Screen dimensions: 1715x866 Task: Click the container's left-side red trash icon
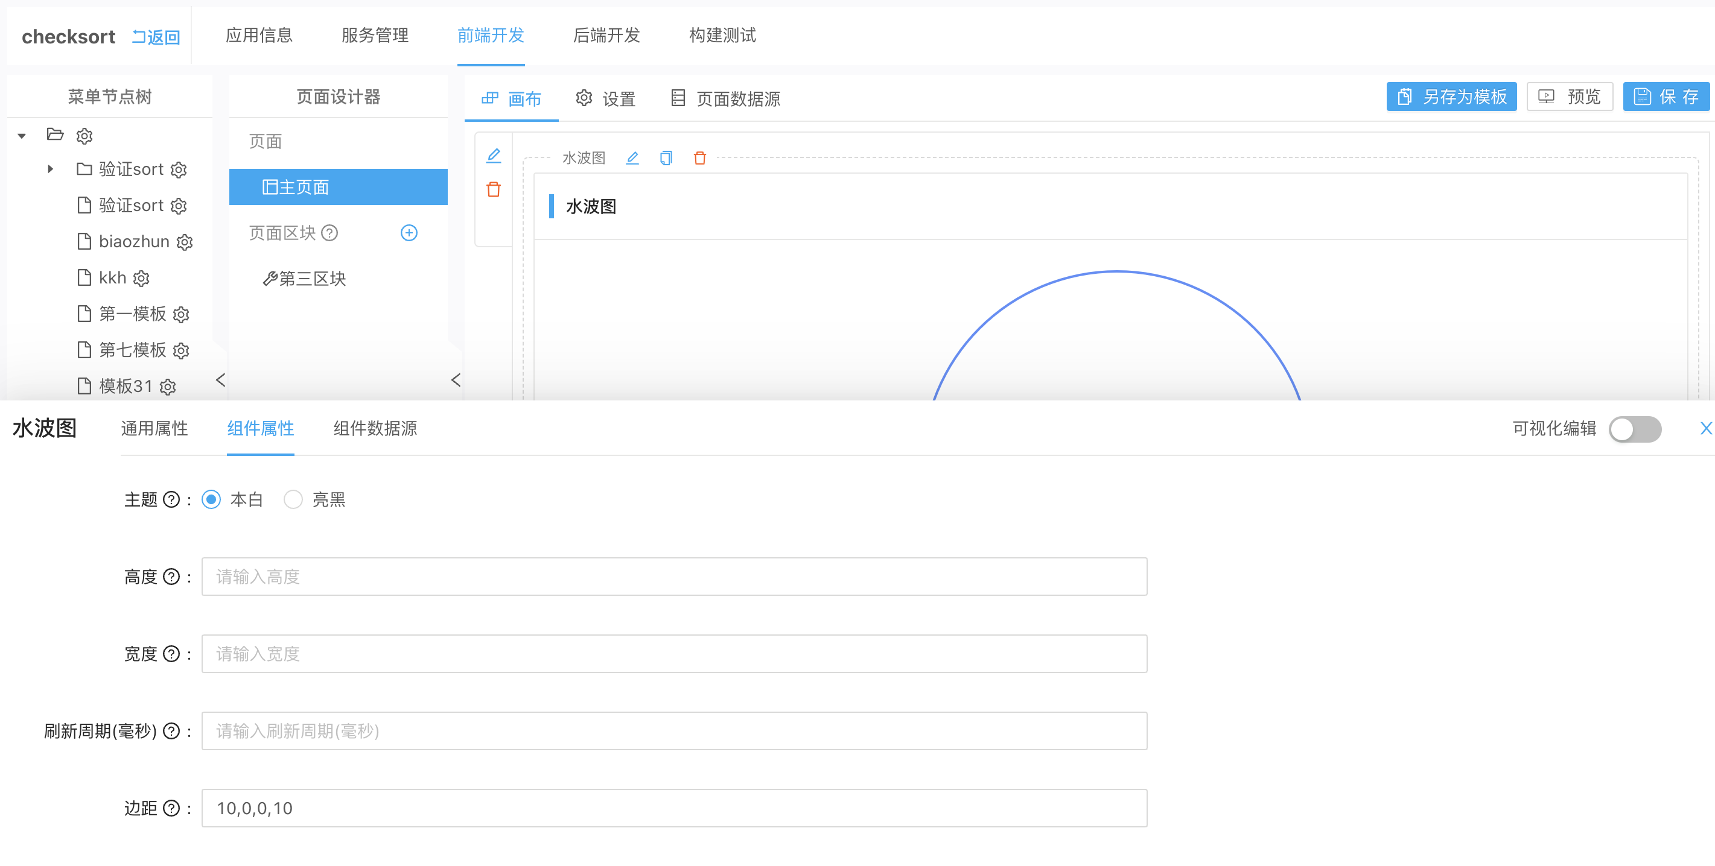tap(494, 189)
